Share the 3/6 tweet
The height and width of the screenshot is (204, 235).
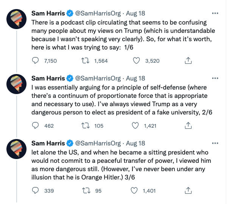tap(187, 191)
